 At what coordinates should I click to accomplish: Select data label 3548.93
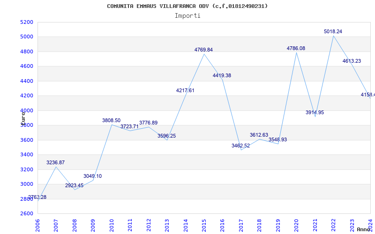click(277, 139)
